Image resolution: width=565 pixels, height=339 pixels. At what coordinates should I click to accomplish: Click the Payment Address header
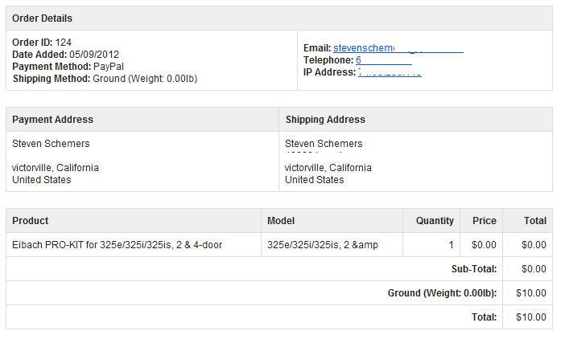pos(52,120)
